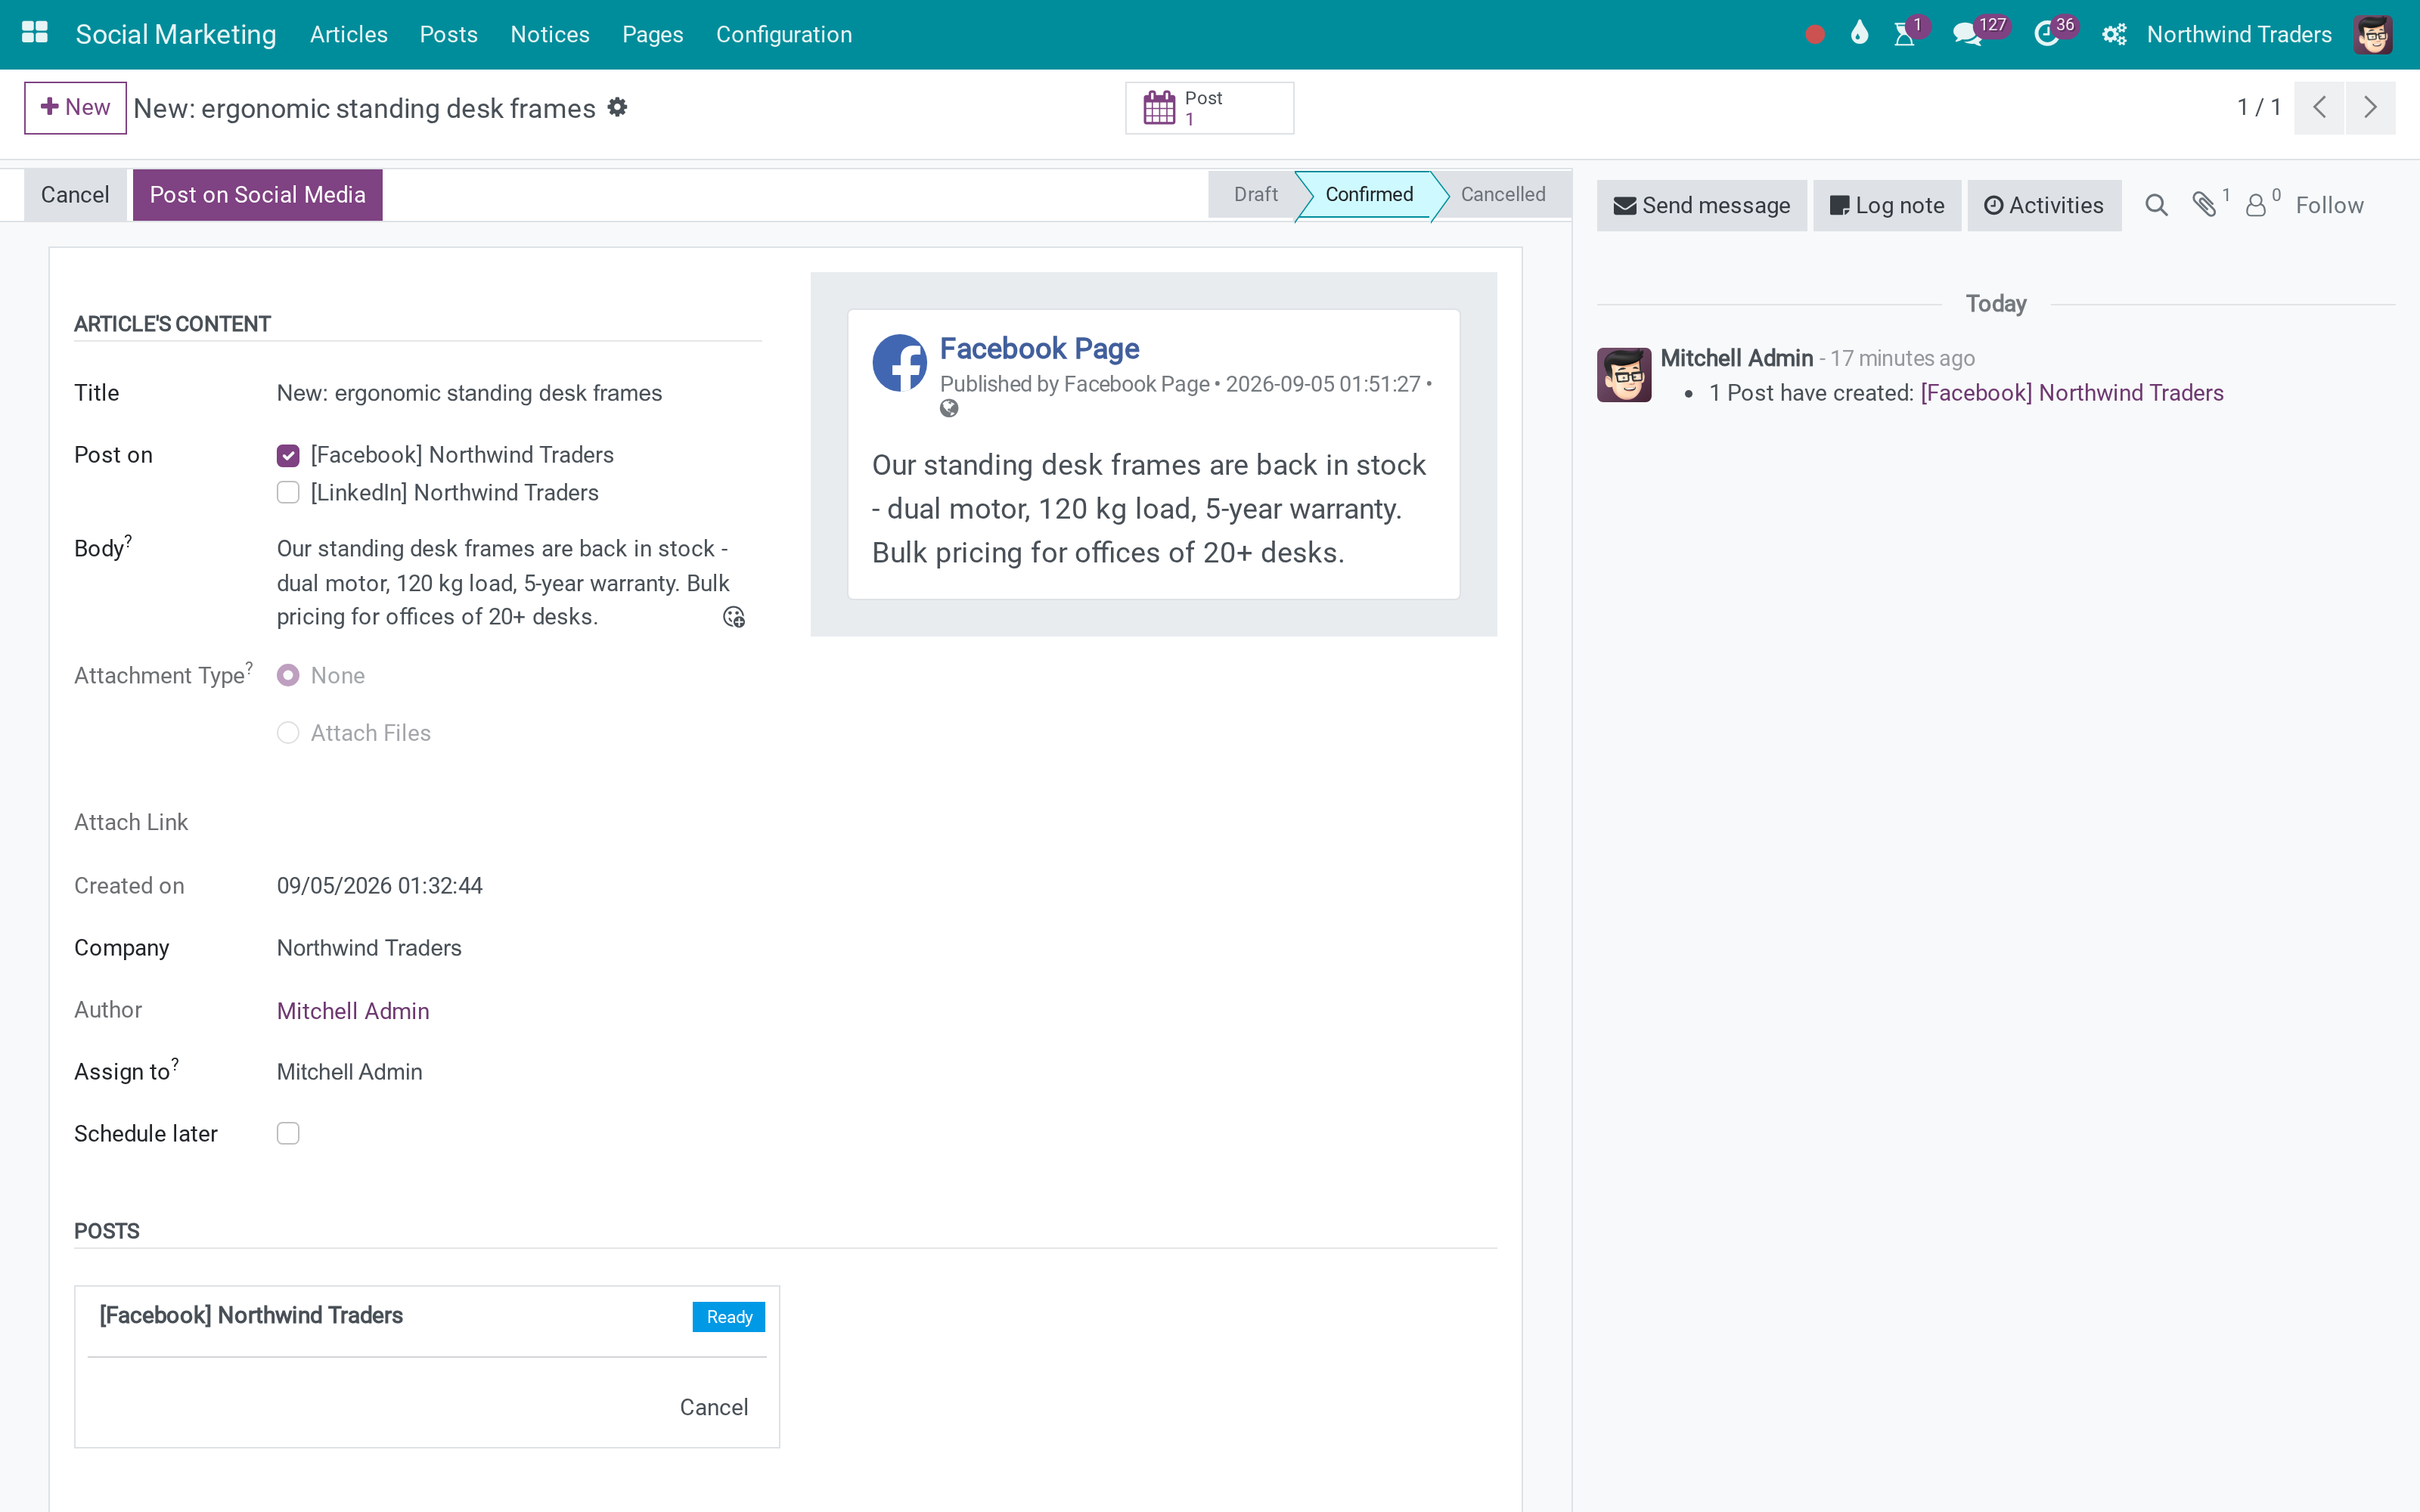
Task: Open the Mitchell Admin author link
Action: pyautogui.click(x=353, y=1011)
